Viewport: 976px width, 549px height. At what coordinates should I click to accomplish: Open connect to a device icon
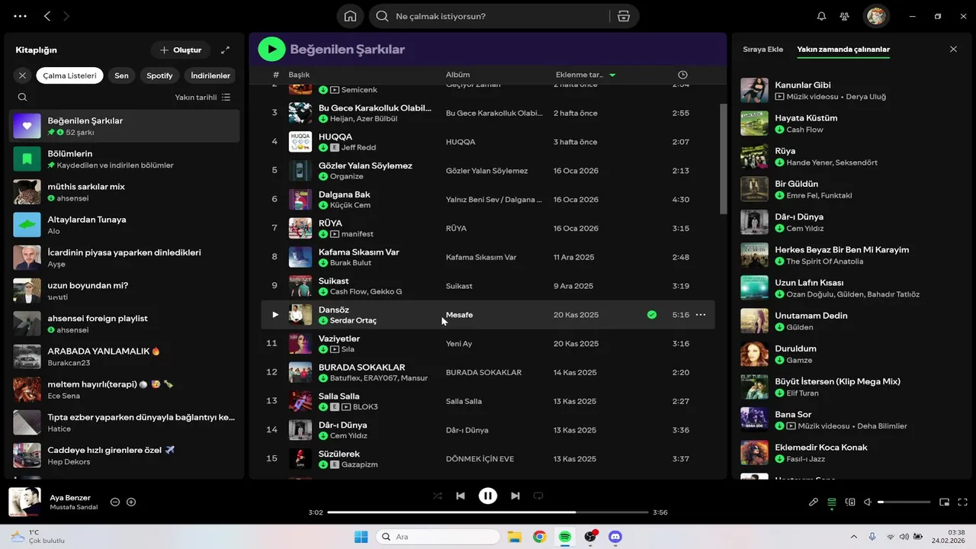pyautogui.click(x=850, y=502)
